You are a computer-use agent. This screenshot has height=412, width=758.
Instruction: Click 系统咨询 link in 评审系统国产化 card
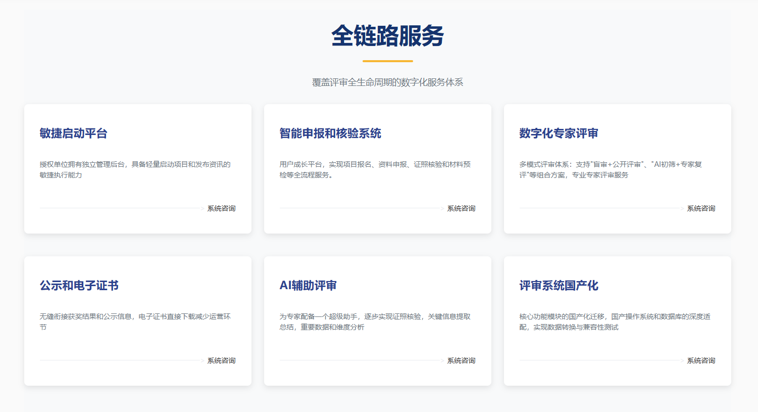point(701,360)
